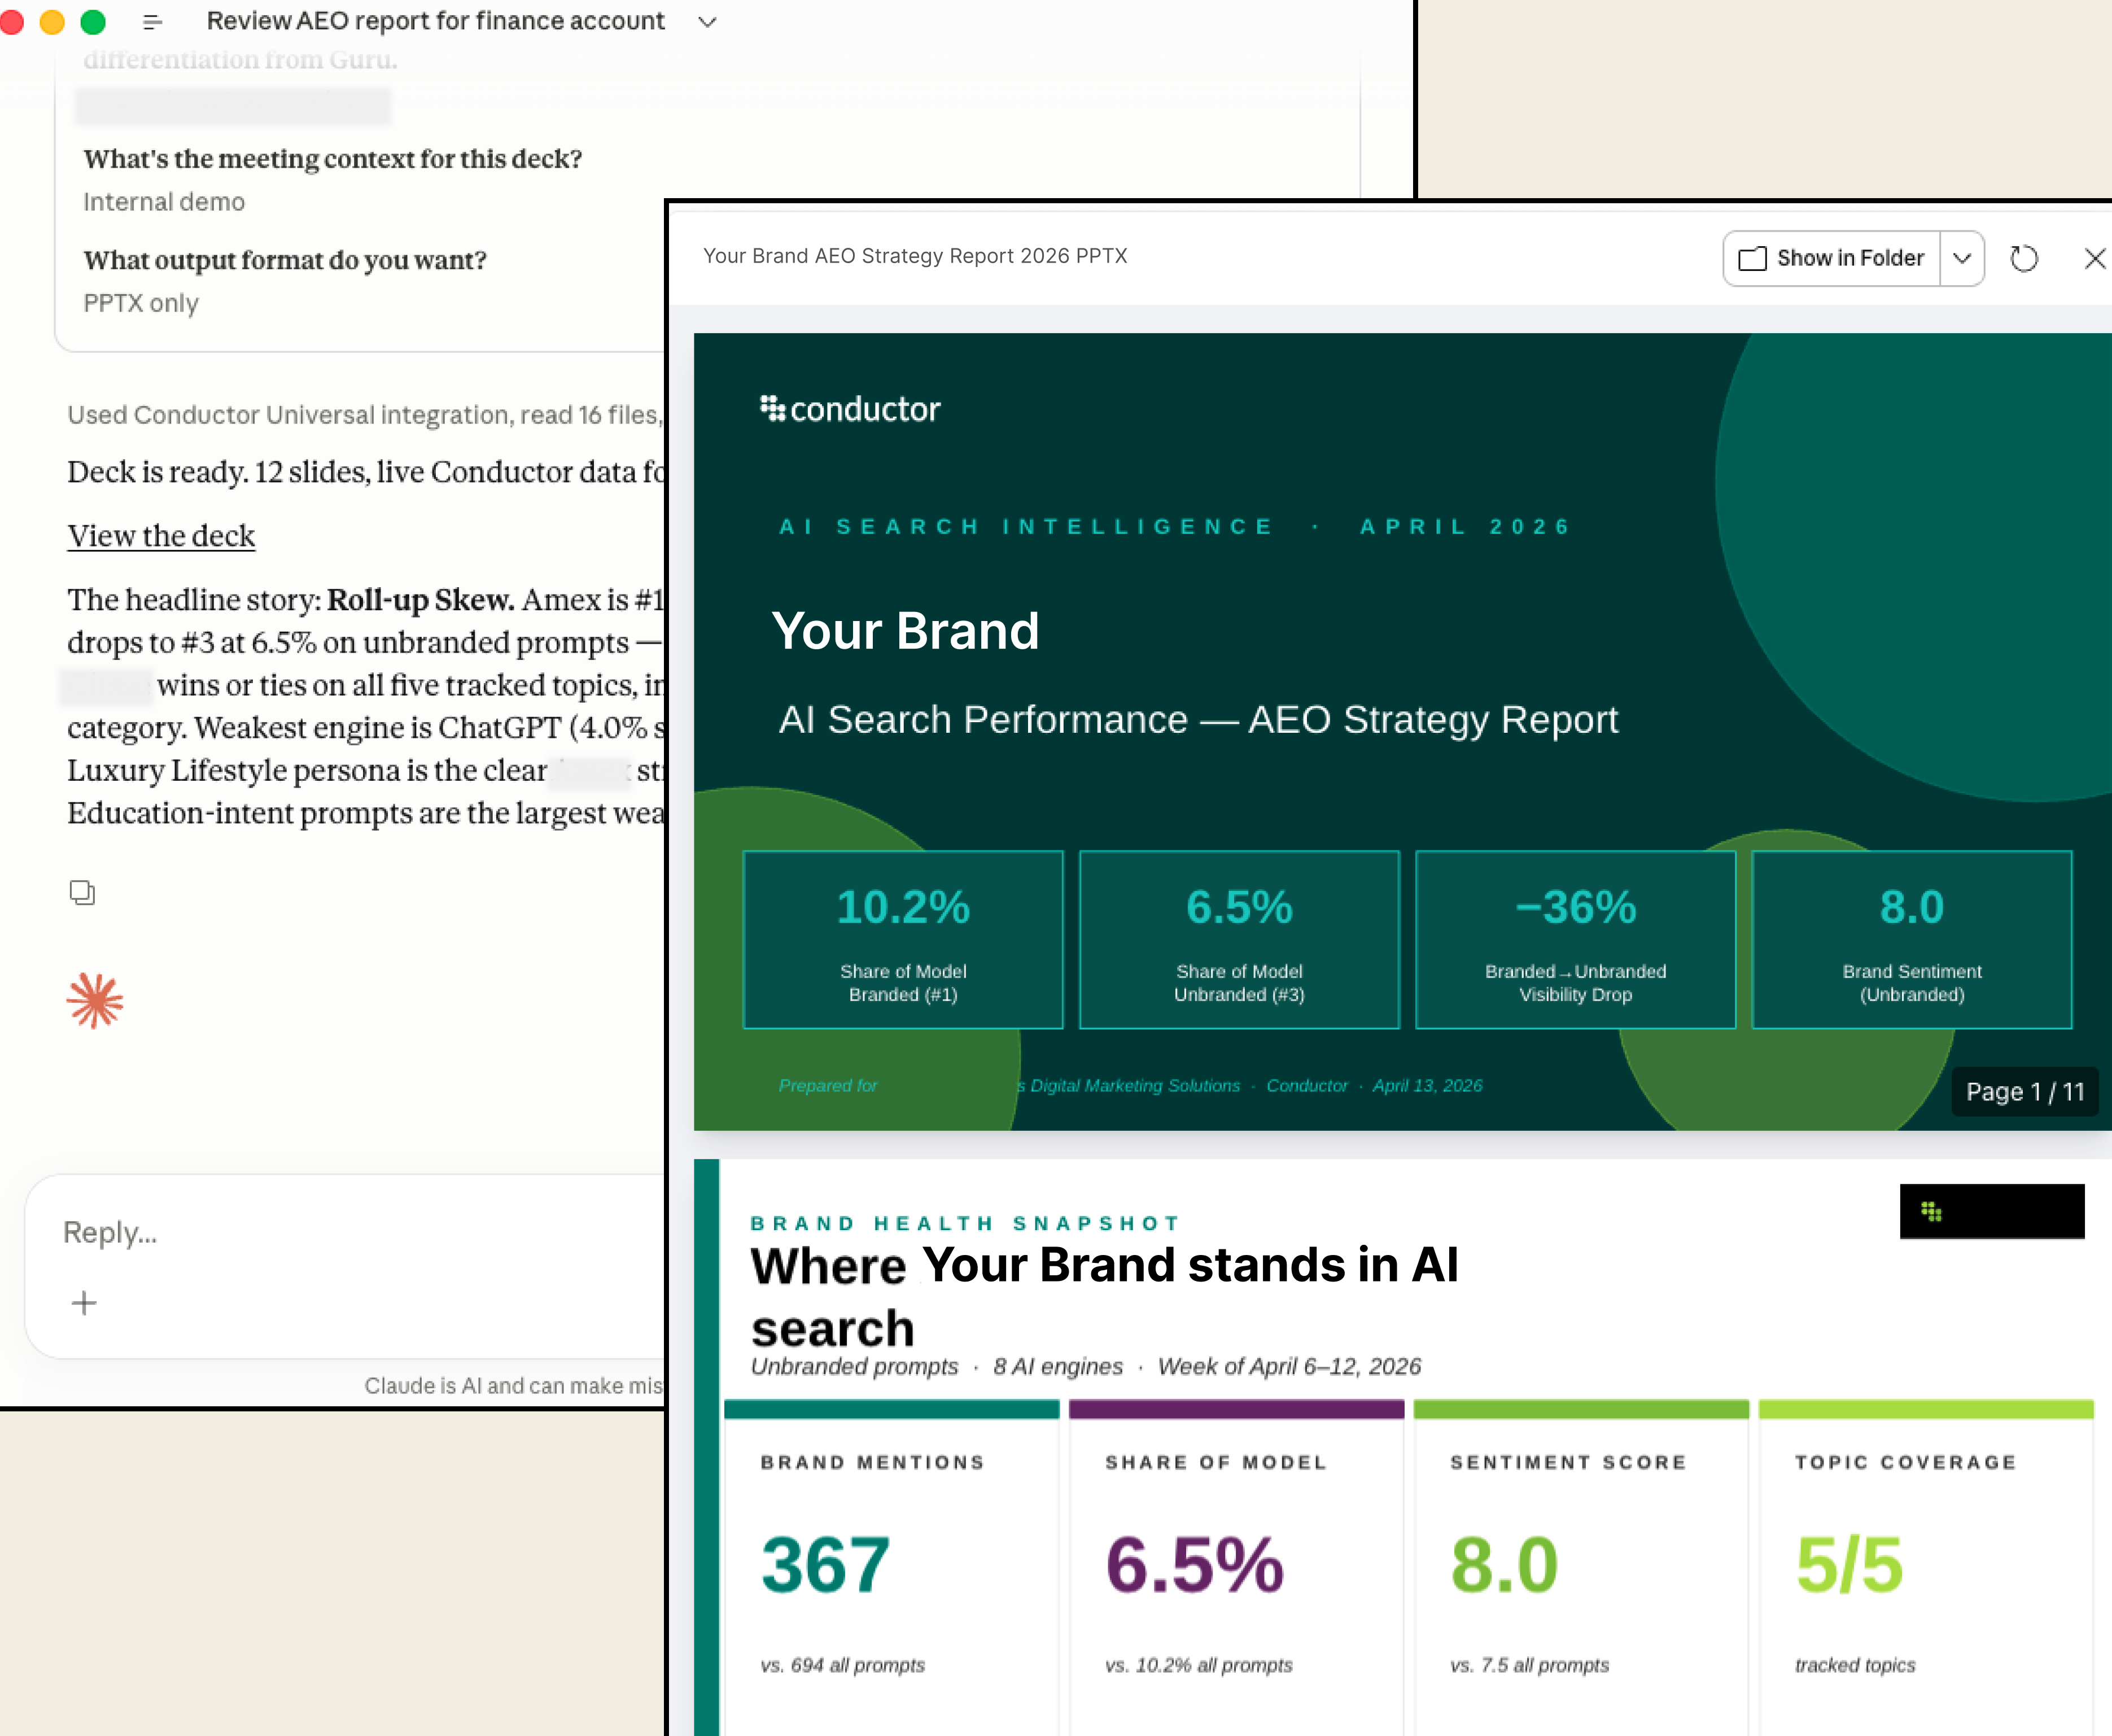Click the Brand Mentions 367 tile
The image size is (2112, 1736).
(890, 1565)
